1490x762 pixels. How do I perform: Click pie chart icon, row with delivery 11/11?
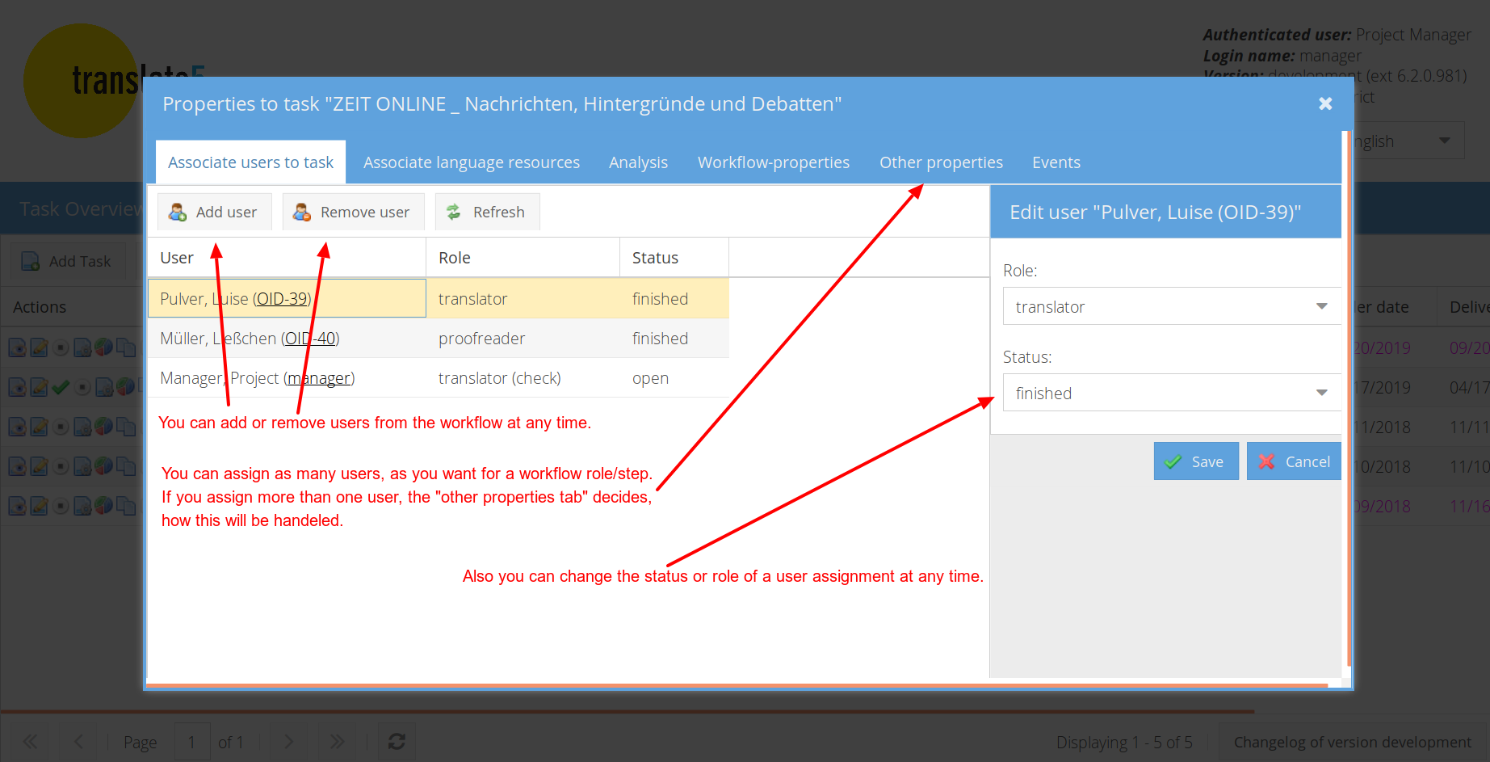(103, 426)
